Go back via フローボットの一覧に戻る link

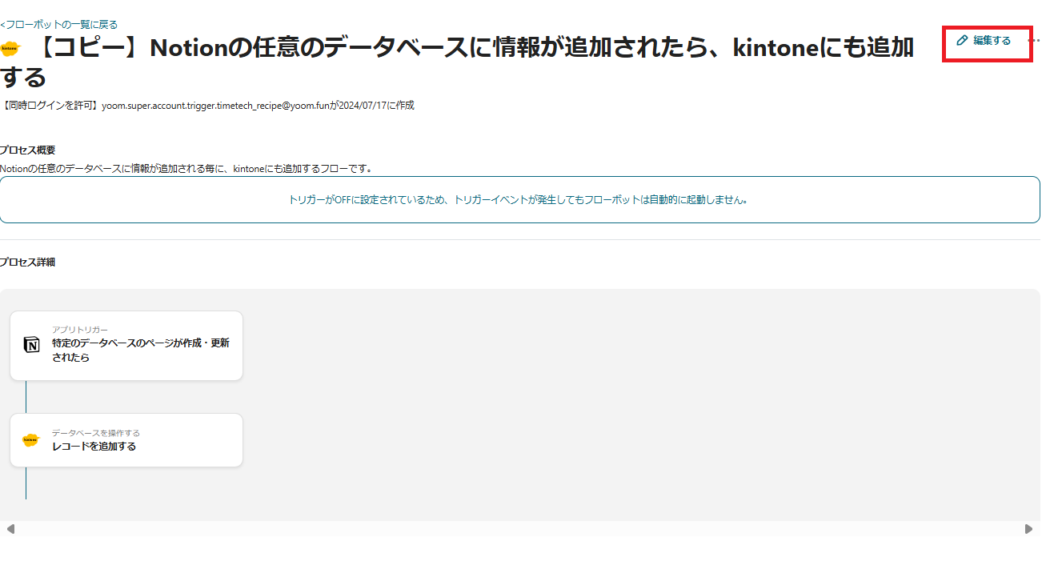point(59,25)
